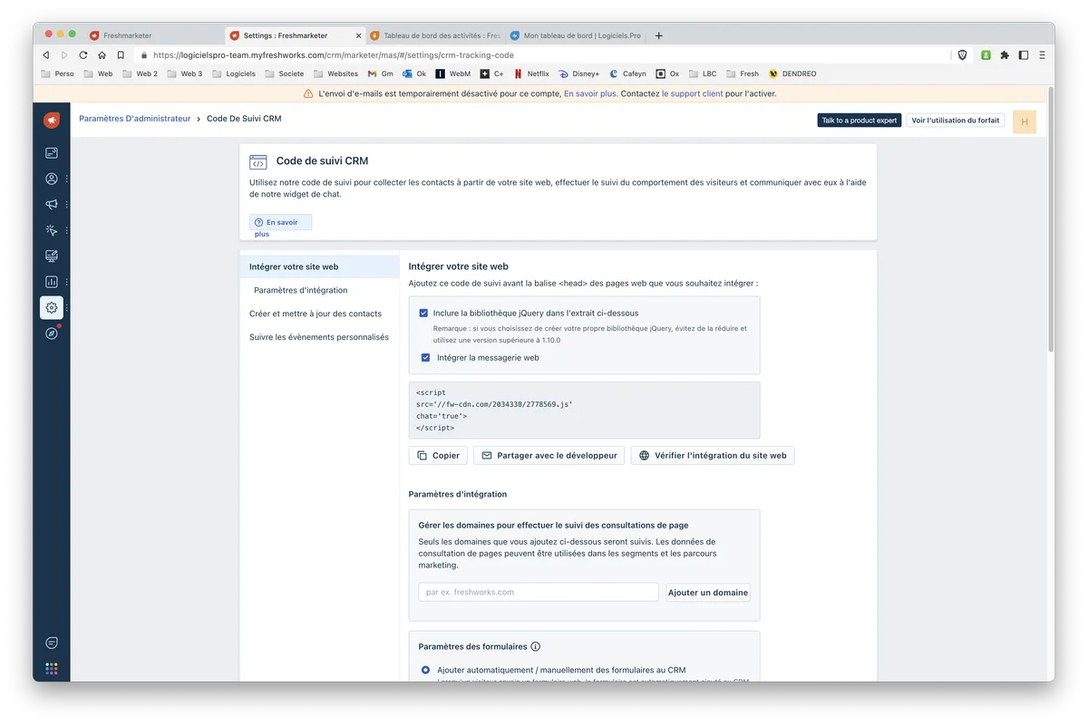Open the Contacts icon in the sidebar
The width and height of the screenshot is (1088, 725).
tap(52, 179)
